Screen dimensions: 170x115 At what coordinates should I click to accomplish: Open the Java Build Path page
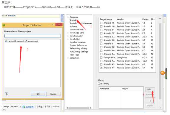coord(76,29)
